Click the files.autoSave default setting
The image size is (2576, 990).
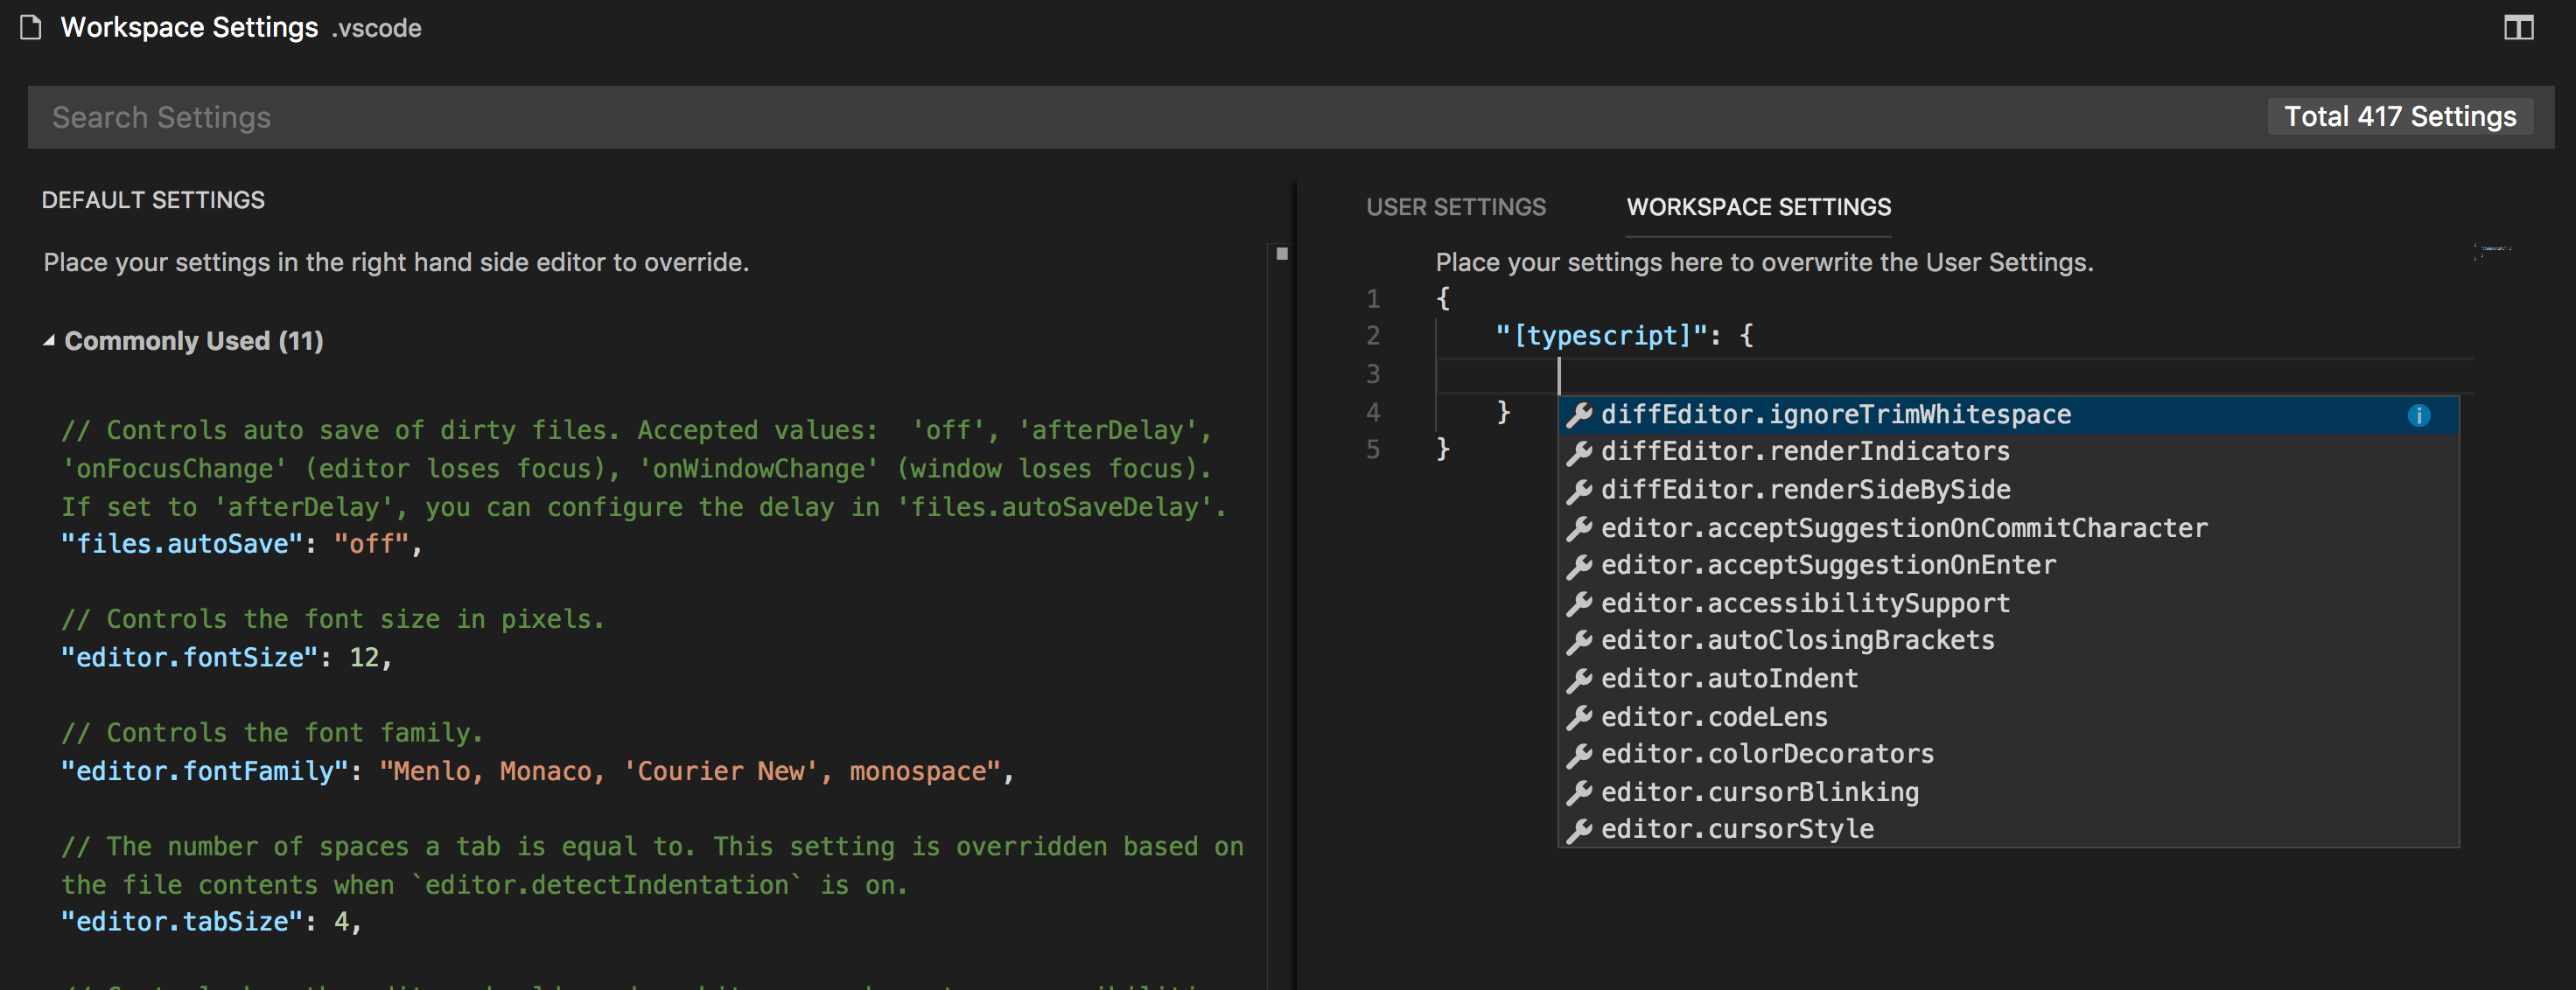pos(182,545)
